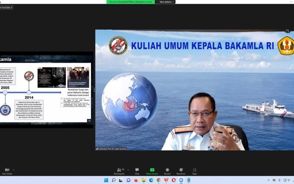Open network status in the system tray

[x=285, y=180]
